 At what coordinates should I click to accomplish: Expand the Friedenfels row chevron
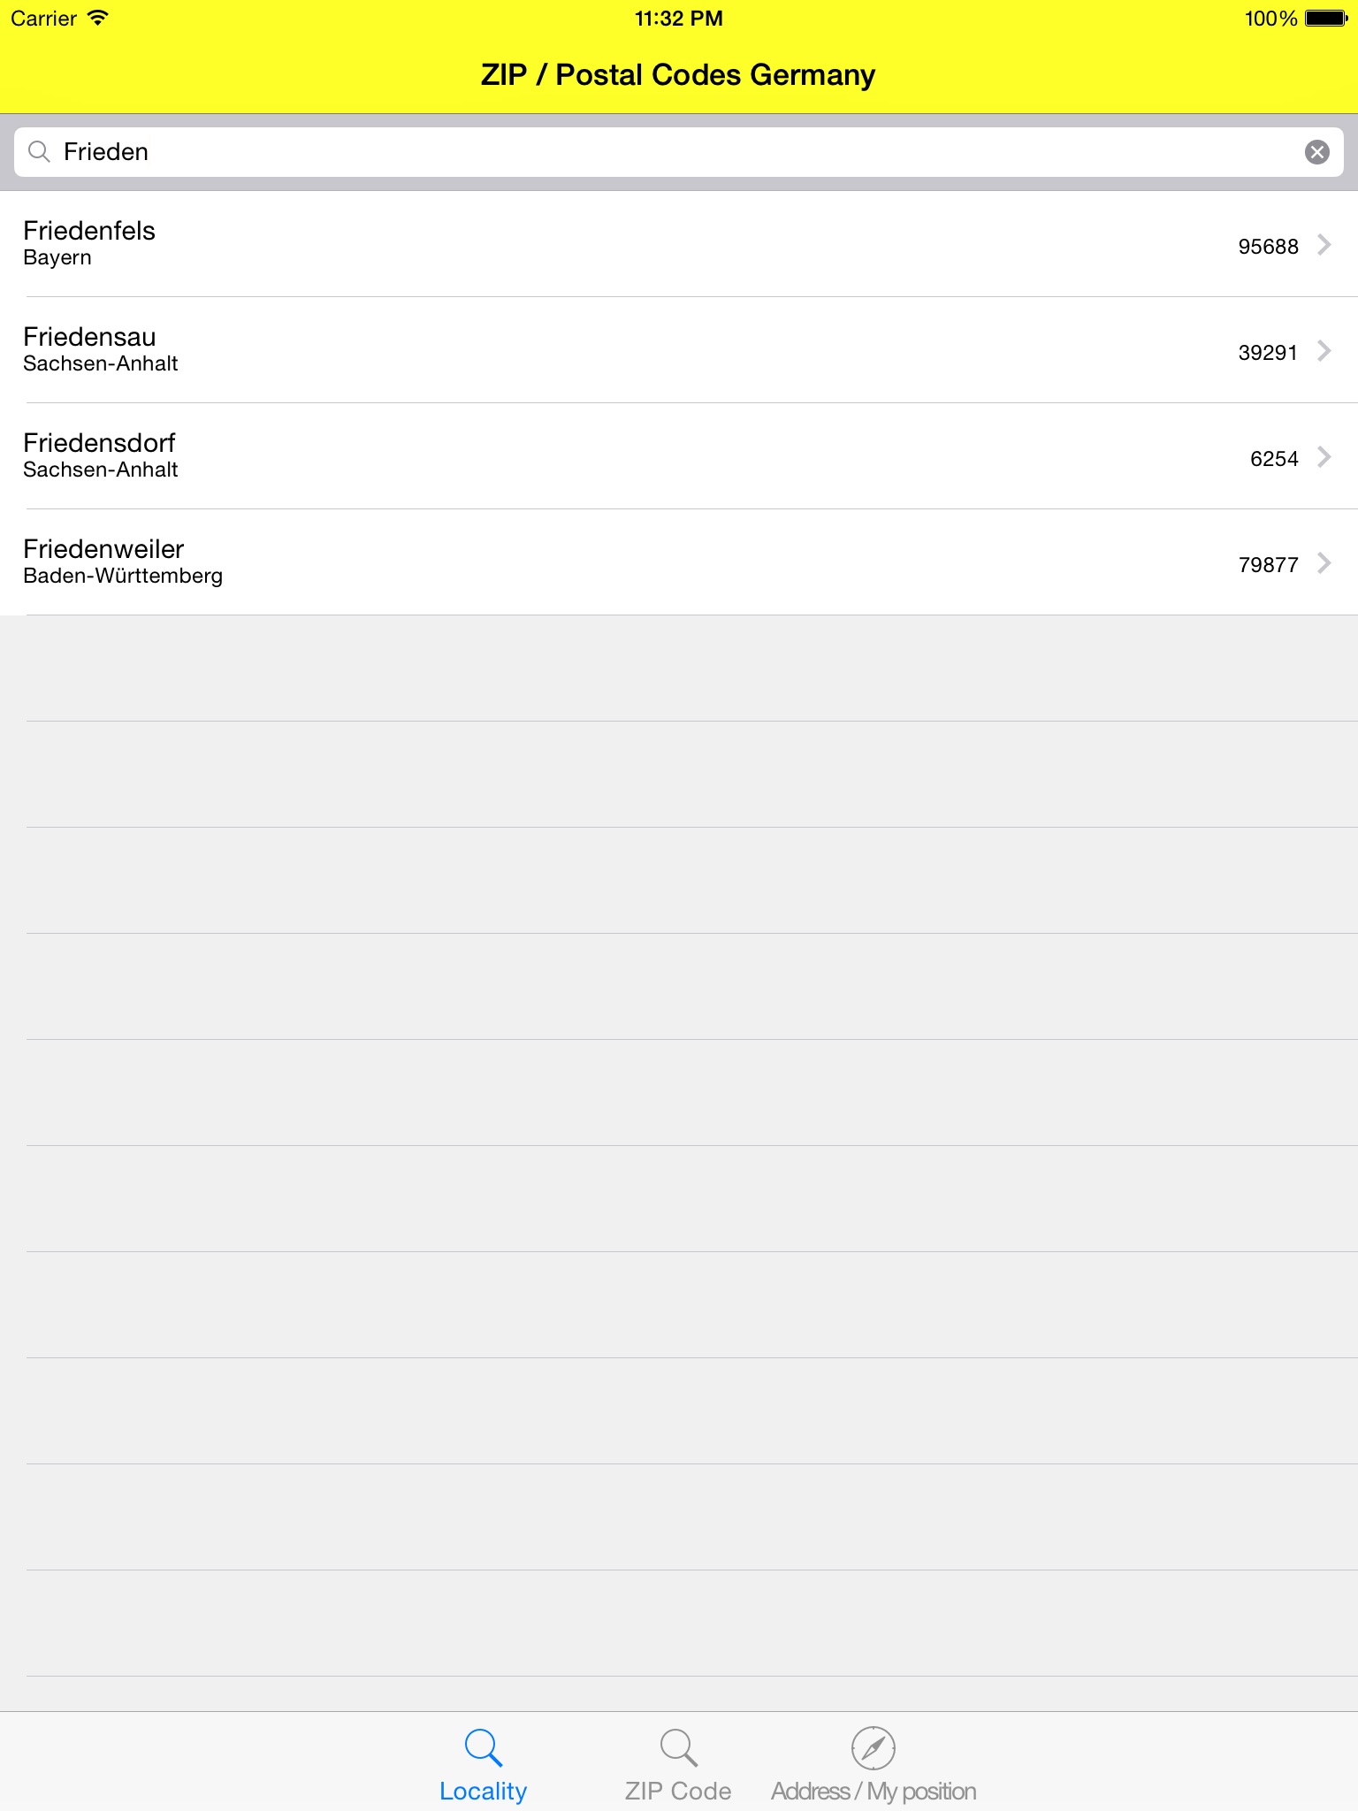1324,245
